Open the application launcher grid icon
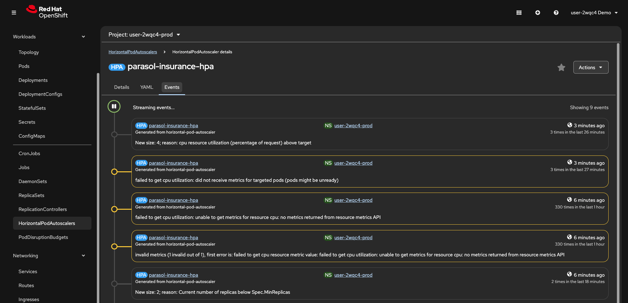This screenshot has height=303, width=628. [x=519, y=13]
